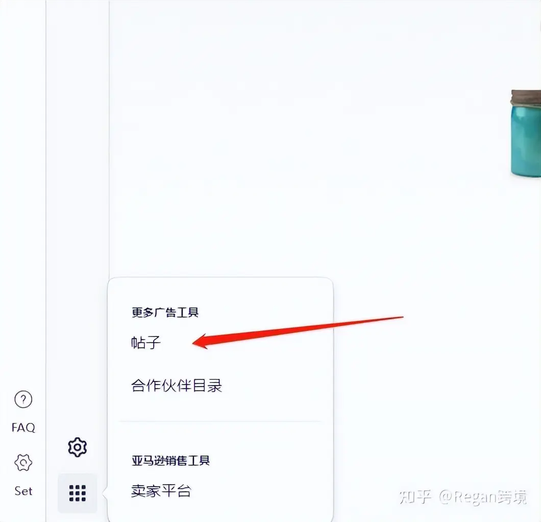Toggle the nine-dot grid apps icon
This screenshot has width=541, height=522.
pos(77,493)
